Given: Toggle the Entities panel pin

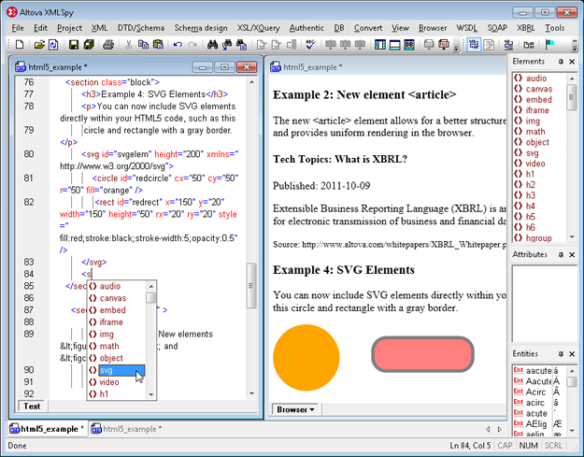Looking at the screenshot, I should [561, 355].
